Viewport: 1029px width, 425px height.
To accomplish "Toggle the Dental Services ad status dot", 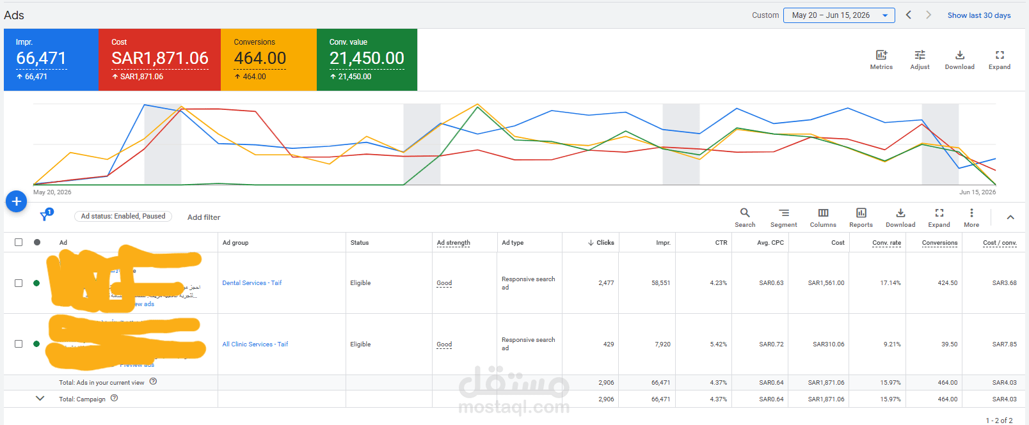I will pos(36,283).
